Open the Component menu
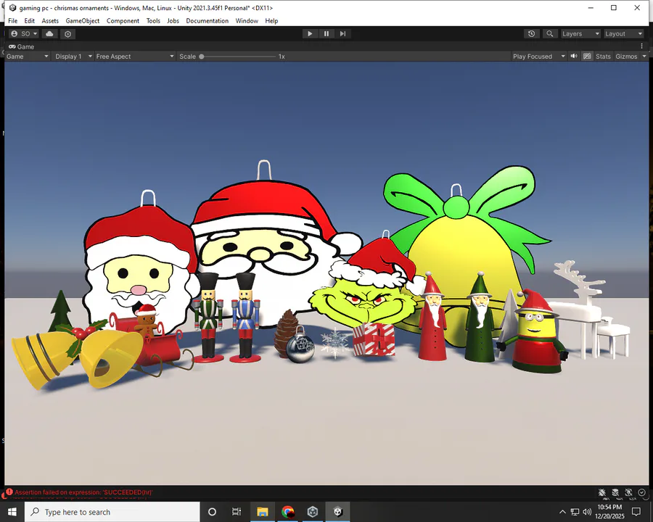 click(x=123, y=21)
